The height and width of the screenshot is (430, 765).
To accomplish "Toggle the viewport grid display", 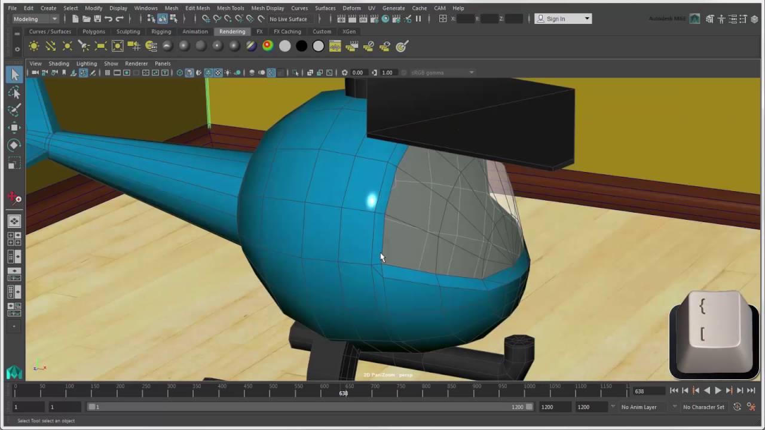I will (x=108, y=73).
